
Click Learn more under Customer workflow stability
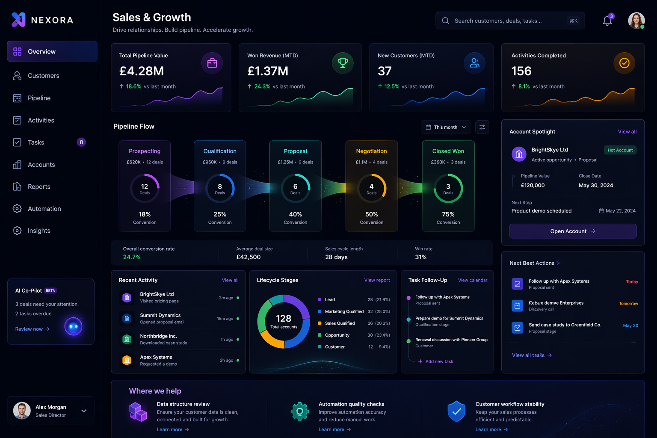pyautogui.click(x=491, y=429)
